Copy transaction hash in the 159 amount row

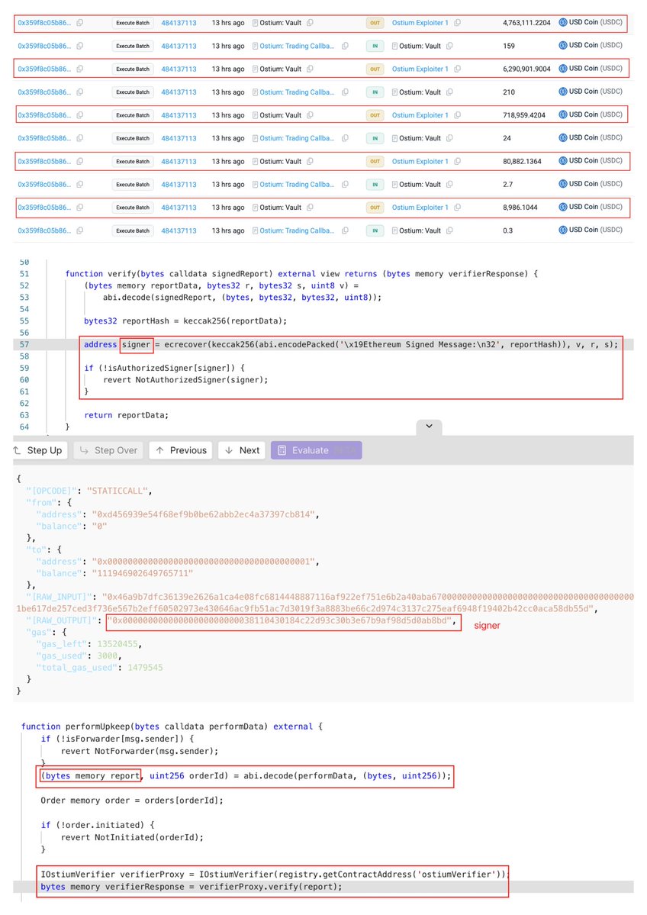pos(80,46)
